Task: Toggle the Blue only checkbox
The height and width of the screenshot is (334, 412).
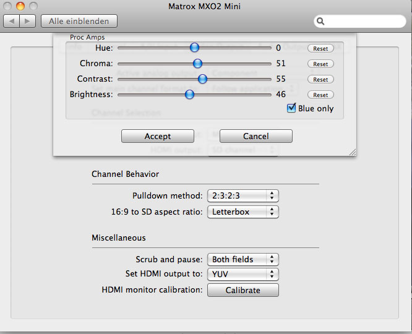Action: [291, 108]
